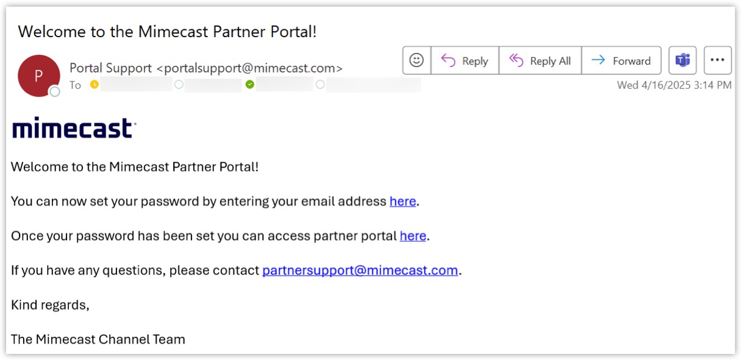This screenshot has height=360, width=744.
Task: Open the password setup 'here' link
Action: (402, 201)
